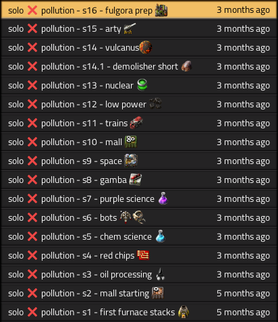Image resolution: width=278 pixels, height=322 pixels.
Task: Click the logistic robot icon in s6 bots
Action: click(126, 217)
